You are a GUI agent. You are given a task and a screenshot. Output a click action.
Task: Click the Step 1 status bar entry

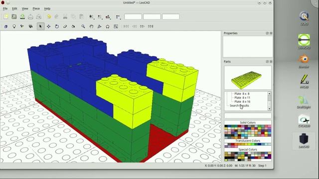(x=262, y=166)
